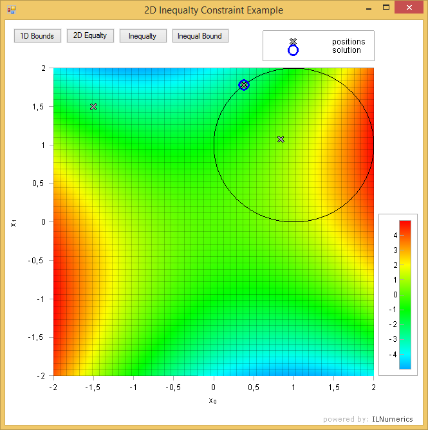Select the blue circled solution marker on plot
The image size is (428, 430).
pos(244,85)
